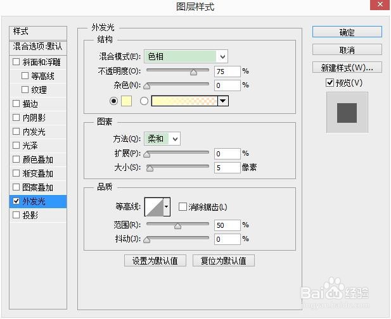Click the style preview thumbnail square

tap(347, 113)
